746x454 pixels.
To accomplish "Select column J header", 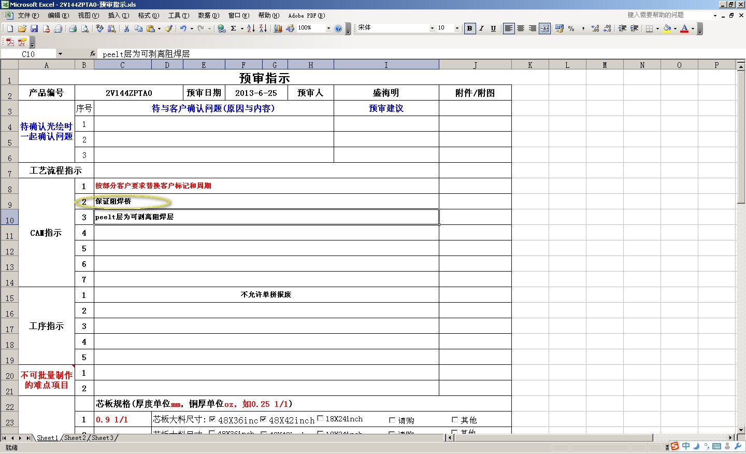I will (x=475, y=65).
